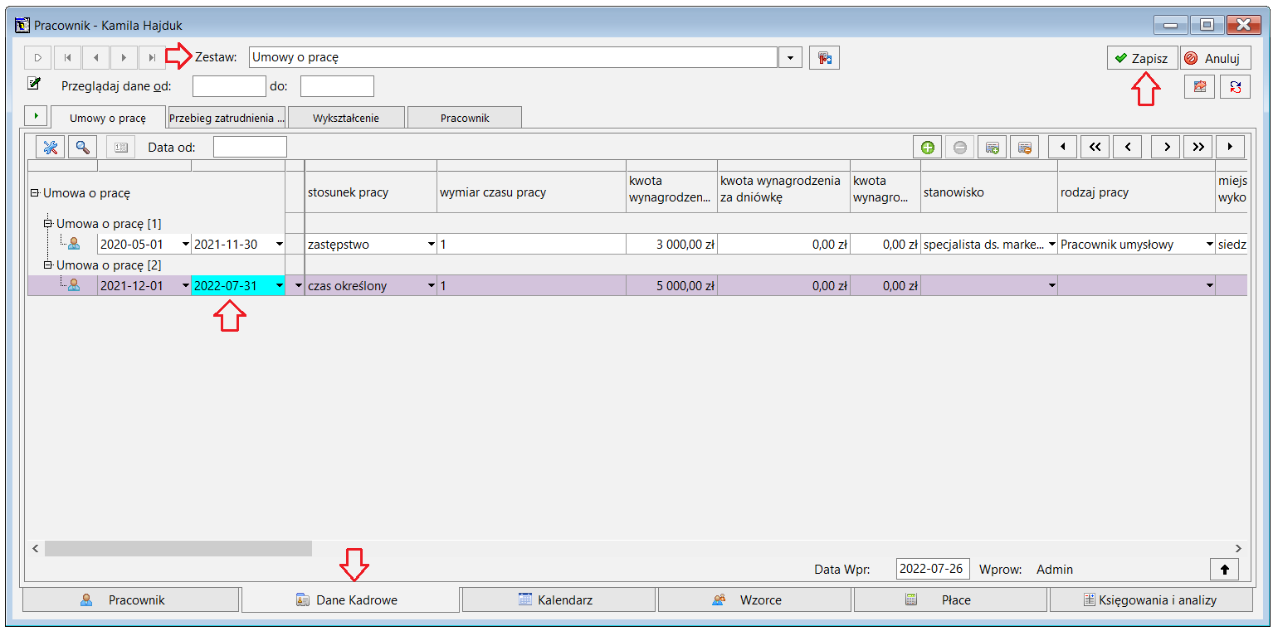
Task: Collapse the Umowa o pracę root node
Action: pos(35,193)
